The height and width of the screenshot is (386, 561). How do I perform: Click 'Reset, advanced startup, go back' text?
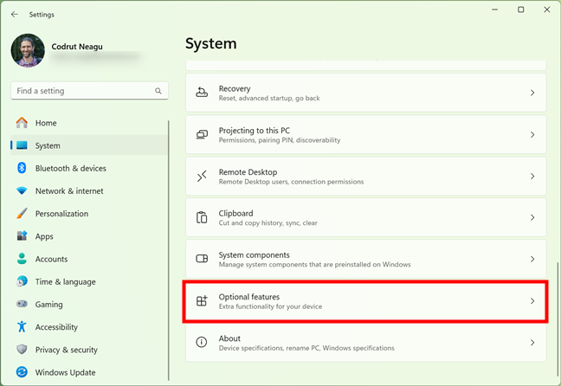coord(269,98)
